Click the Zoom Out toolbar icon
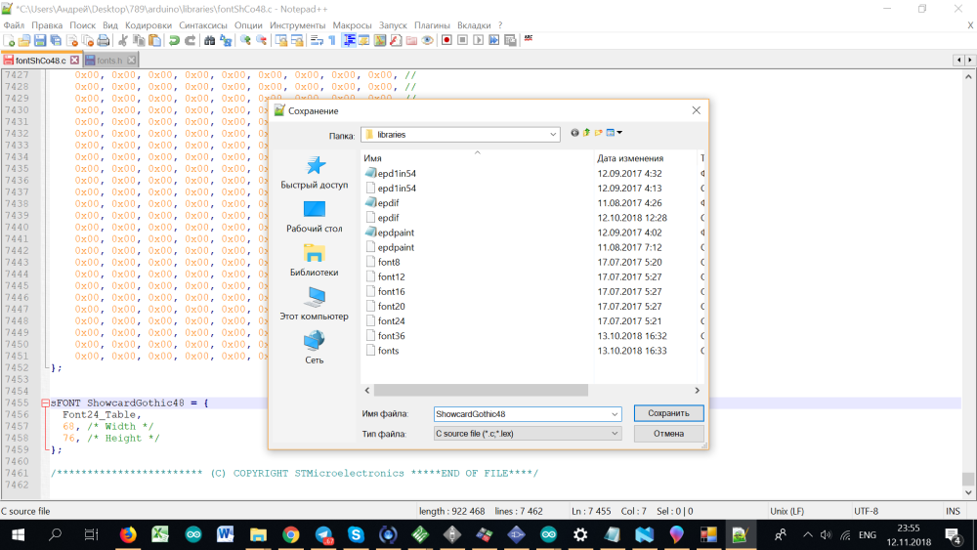The height and width of the screenshot is (550, 977). click(262, 40)
